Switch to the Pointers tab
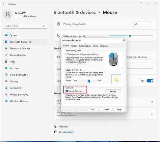 click(x=74, y=46)
